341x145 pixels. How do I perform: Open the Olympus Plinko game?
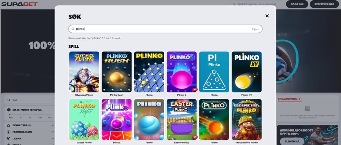point(84,72)
